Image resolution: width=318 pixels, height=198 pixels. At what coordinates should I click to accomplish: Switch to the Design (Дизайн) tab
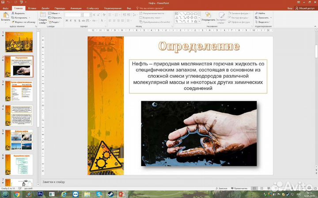coord(45,8)
